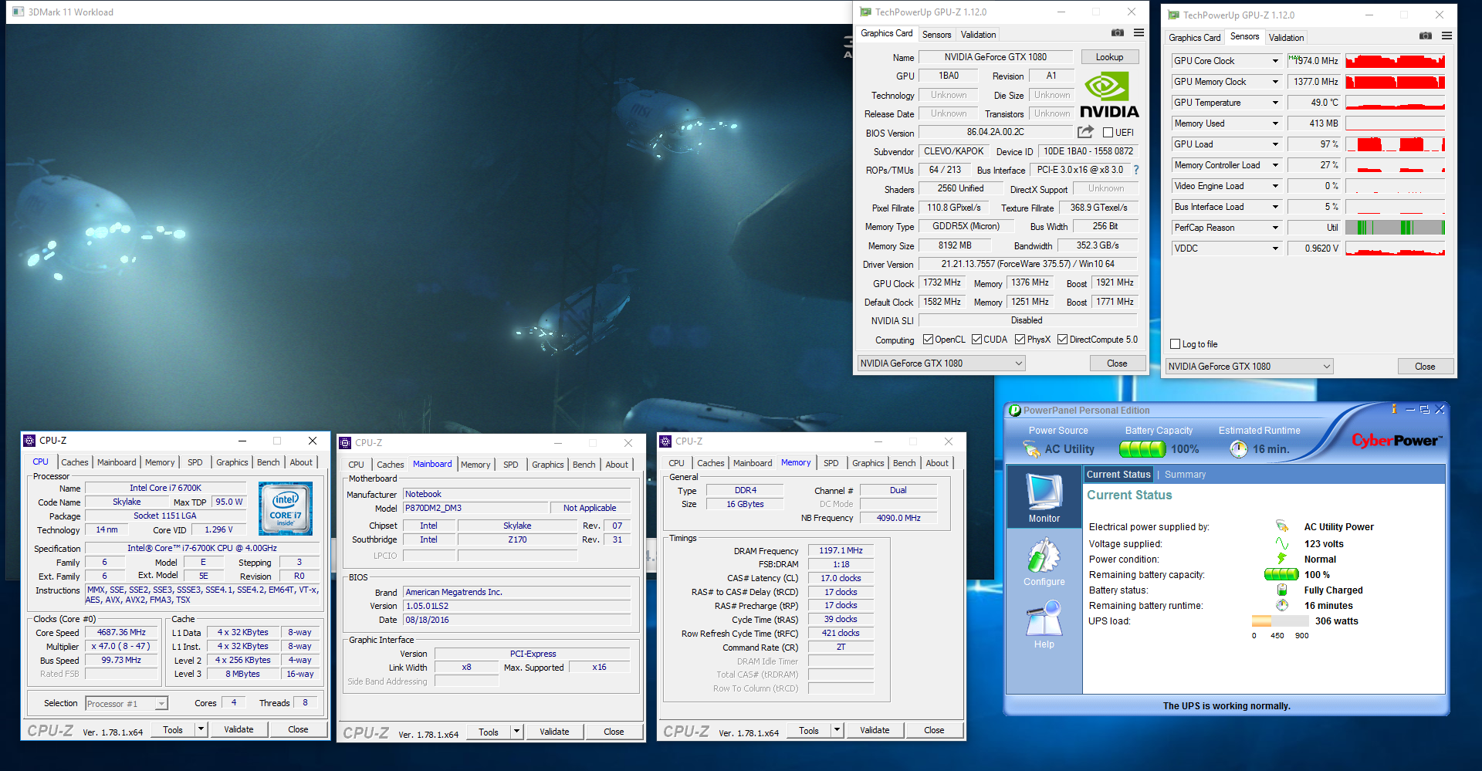Screen dimensions: 1482x771
Task: Open Tools dropdown arrow in CPU-Z Memory window
Action: click(x=837, y=730)
